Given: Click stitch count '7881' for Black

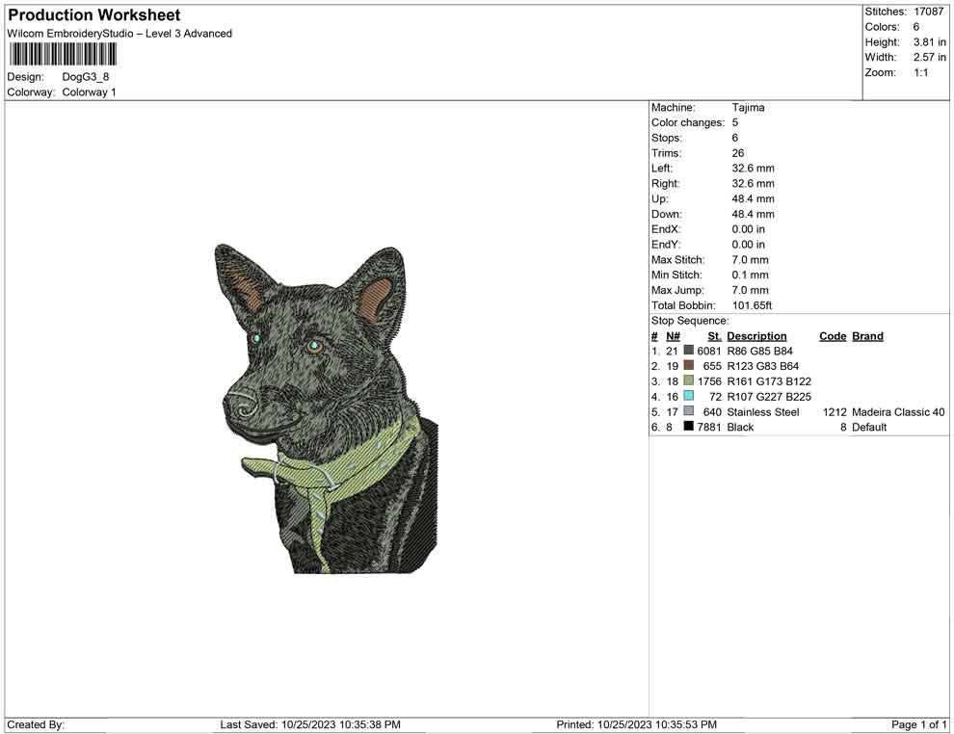Looking at the screenshot, I should 709,427.
